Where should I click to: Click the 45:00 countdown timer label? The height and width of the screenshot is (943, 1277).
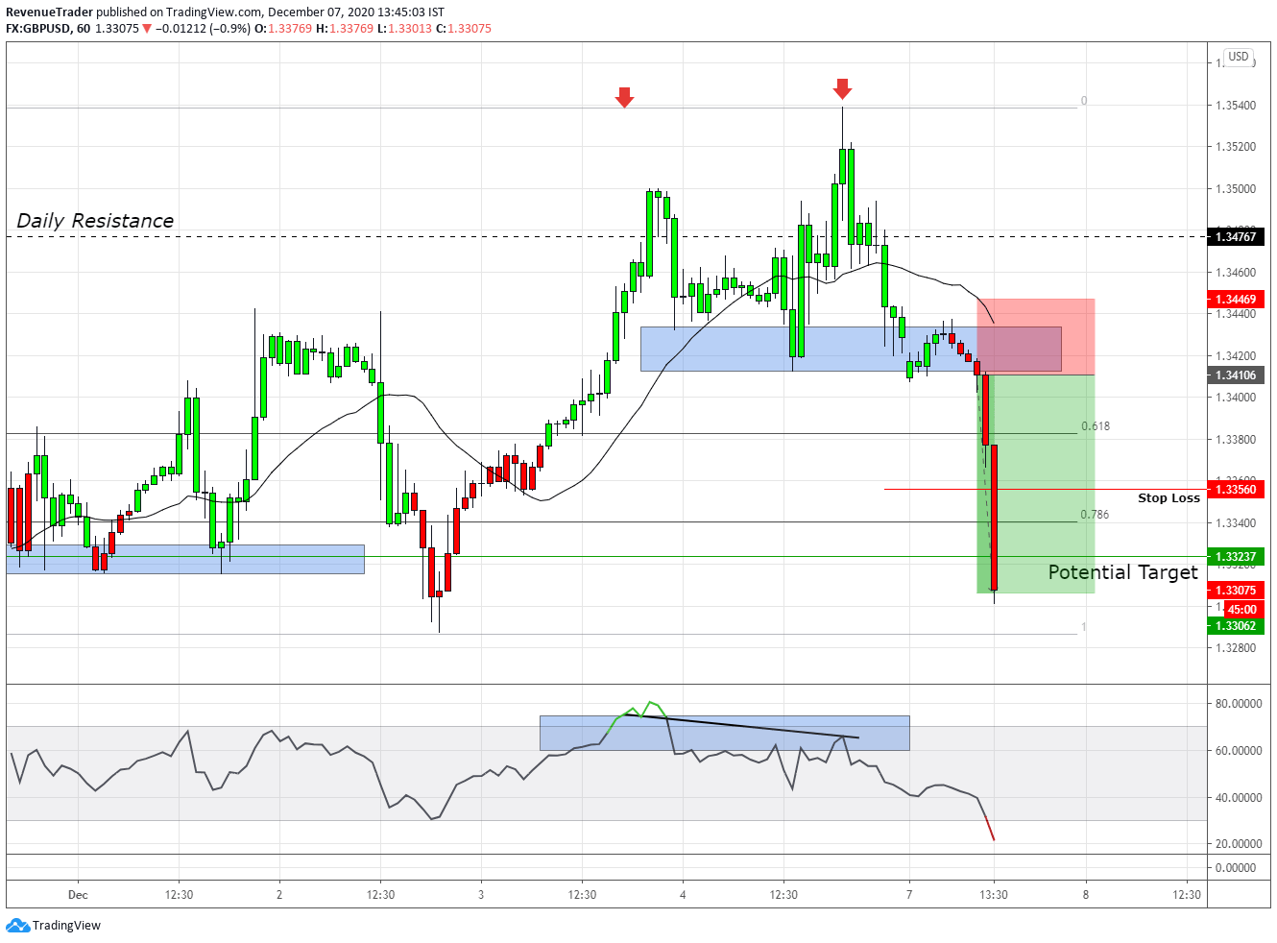pos(1242,610)
